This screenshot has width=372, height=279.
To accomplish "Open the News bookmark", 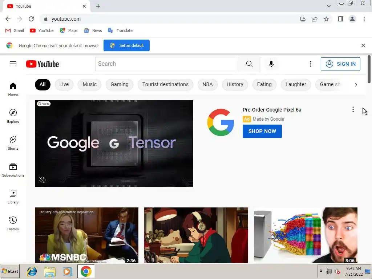I will (x=93, y=31).
